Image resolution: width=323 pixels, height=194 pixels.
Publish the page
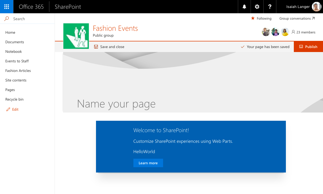tap(308, 46)
